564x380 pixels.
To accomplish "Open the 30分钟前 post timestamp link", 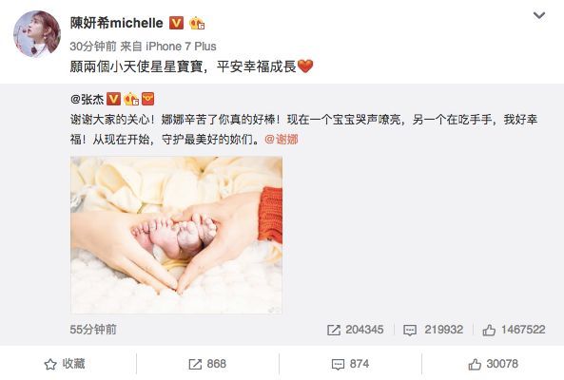I will (x=93, y=47).
